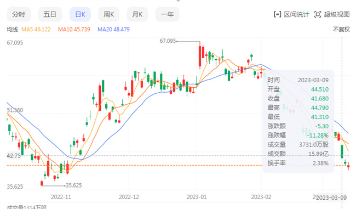Click the 换手率 2.38% tooltip value
356x209 pixels.
point(320,163)
